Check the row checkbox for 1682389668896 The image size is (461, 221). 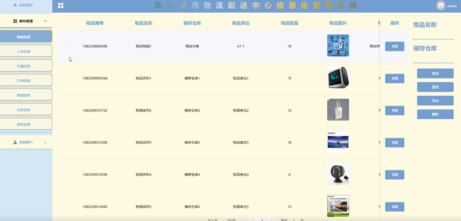coord(64,46)
